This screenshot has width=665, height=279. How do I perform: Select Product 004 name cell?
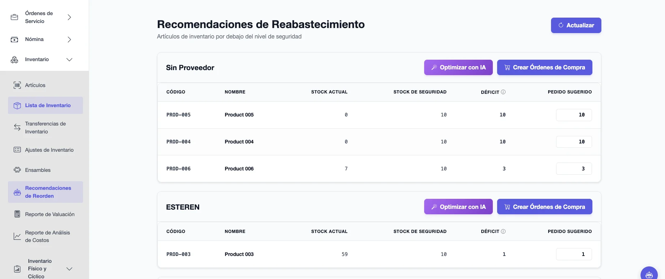point(239,142)
